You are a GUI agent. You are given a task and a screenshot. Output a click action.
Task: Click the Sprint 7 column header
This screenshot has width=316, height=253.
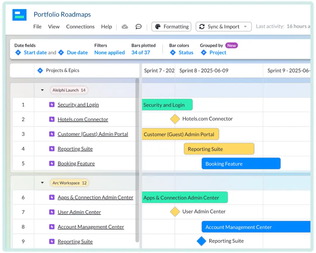pyautogui.click(x=159, y=71)
